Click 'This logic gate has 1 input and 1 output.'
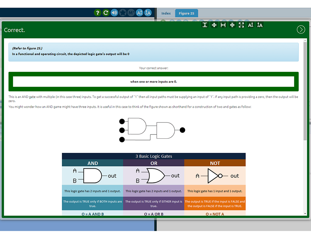311x238 pixels. tap(215, 191)
